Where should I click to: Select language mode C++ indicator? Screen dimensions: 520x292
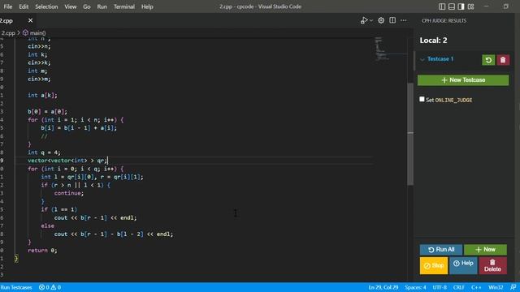(x=476, y=287)
